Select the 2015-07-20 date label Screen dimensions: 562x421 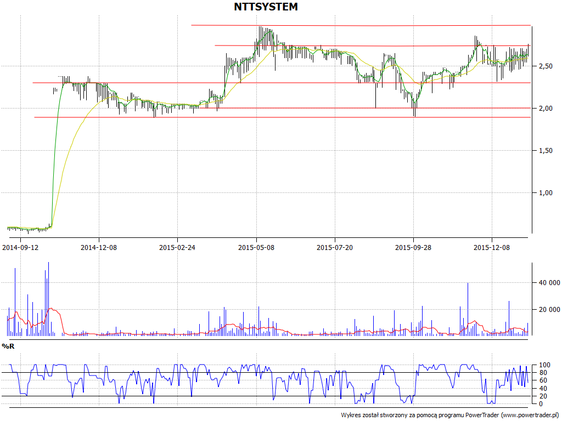335,247
